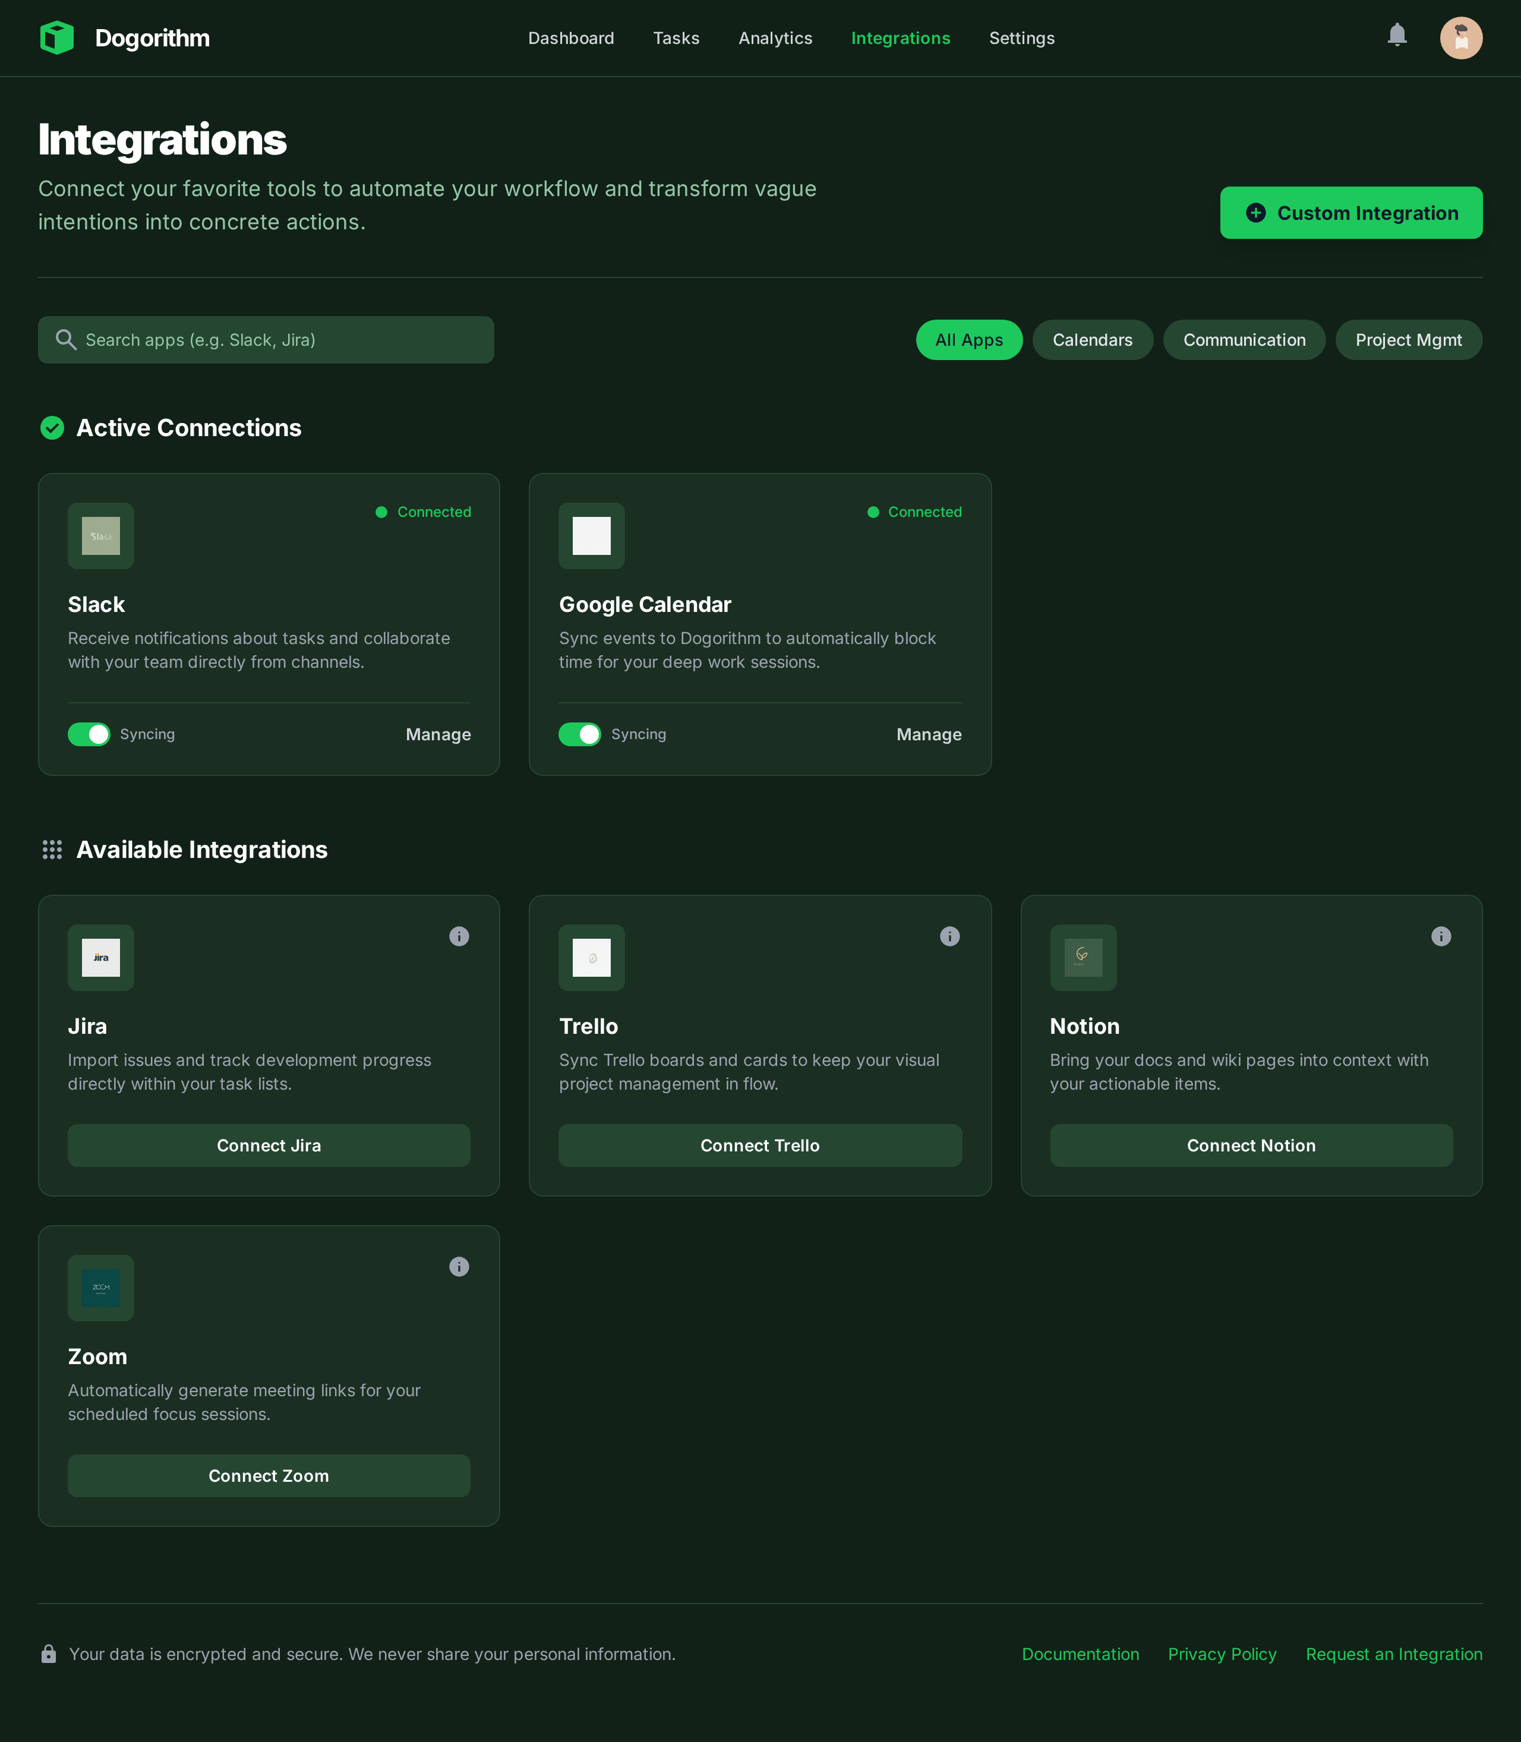Viewport: 1521px width, 1742px height.
Task: Open the notifications bell
Action: (1397, 35)
